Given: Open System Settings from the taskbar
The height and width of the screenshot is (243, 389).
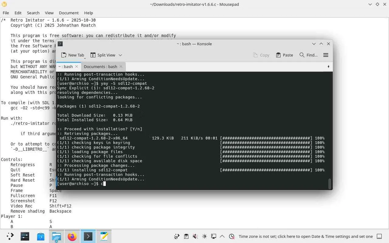Looking at the screenshot, I should pos(25,236).
